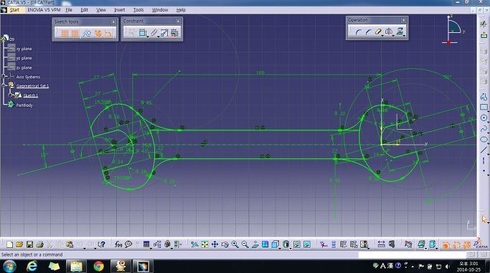Viewport: 490px width, 273px height.
Task: Select Project 3D Elements in Operation toolbar
Action: (400, 32)
